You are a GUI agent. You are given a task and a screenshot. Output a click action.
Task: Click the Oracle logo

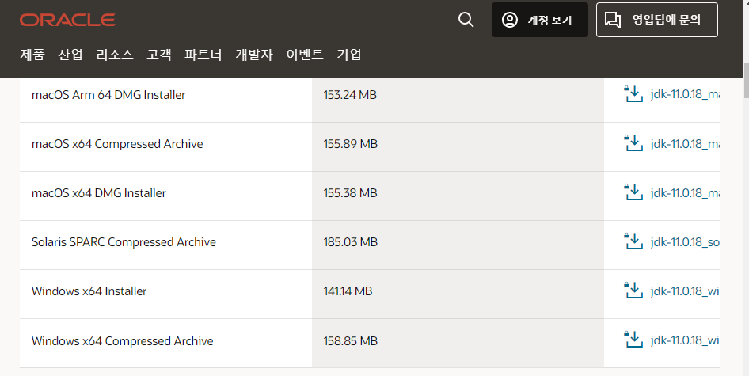click(67, 20)
